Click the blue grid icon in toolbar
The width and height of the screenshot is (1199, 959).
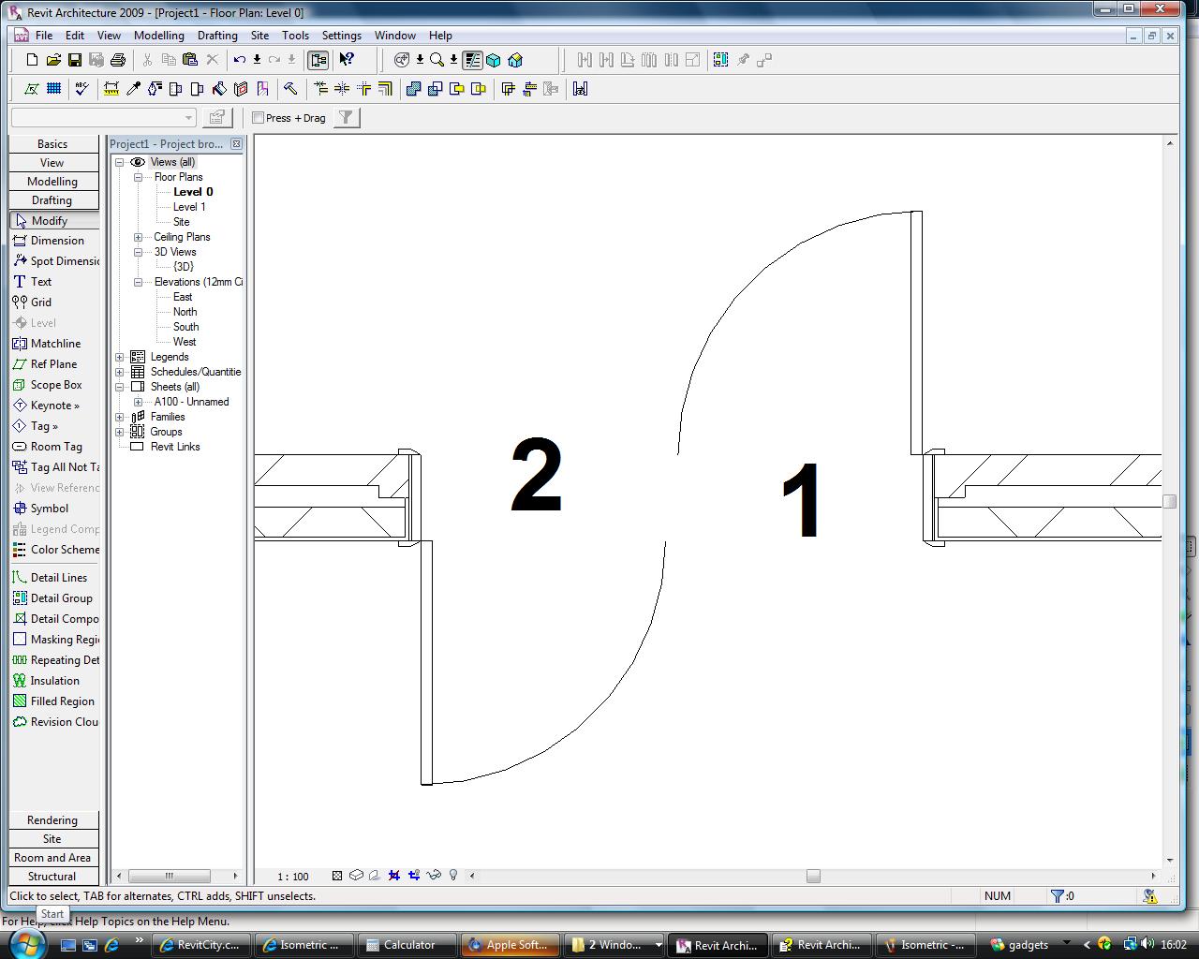(x=54, y=89)
